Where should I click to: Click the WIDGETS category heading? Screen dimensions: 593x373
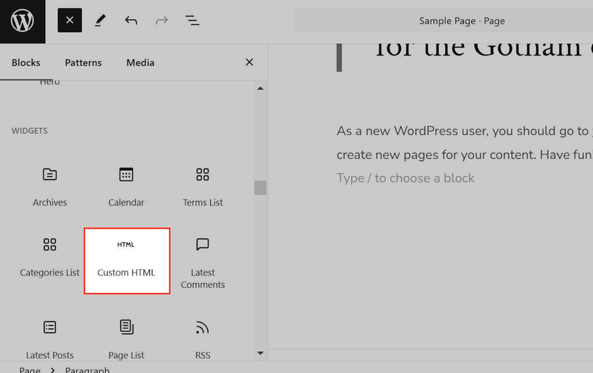[x=30, y=131]
